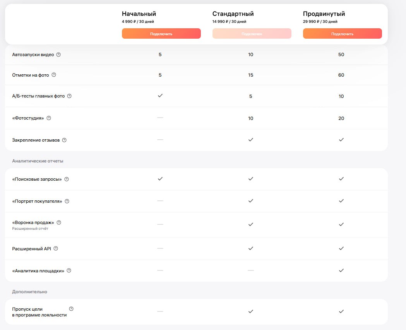Click the price 29 990 ₽ / 30 дней

pos(320,22)
